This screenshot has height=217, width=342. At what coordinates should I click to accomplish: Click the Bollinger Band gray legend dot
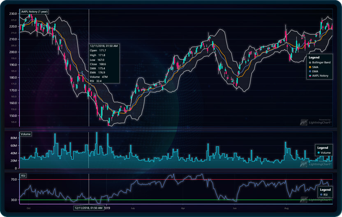pos(310,63)
